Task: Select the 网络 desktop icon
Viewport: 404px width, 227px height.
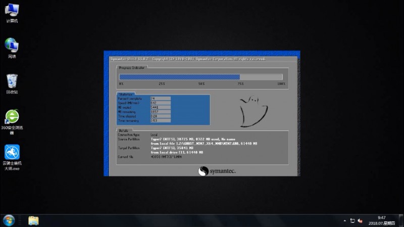Action: coord(12,48)
